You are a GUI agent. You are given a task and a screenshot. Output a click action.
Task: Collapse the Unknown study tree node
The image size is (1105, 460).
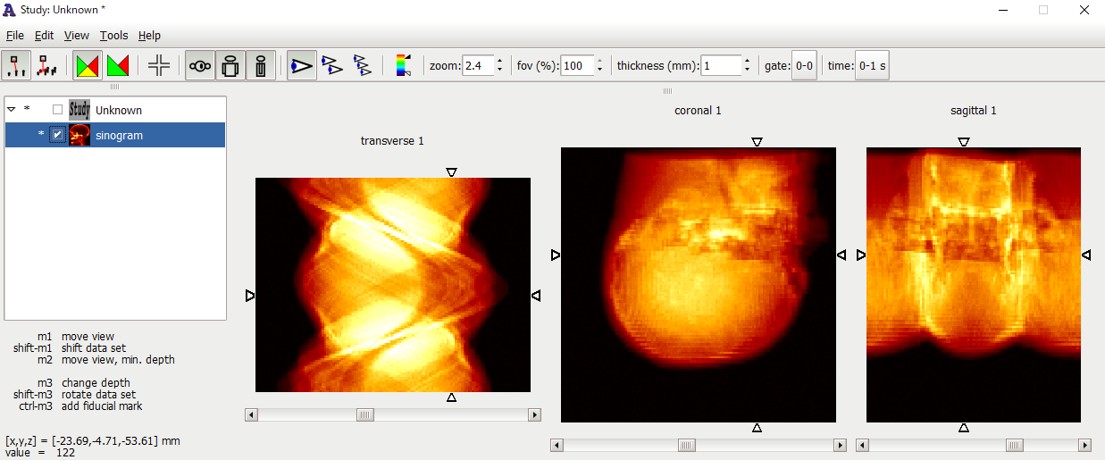click(12, 110)
